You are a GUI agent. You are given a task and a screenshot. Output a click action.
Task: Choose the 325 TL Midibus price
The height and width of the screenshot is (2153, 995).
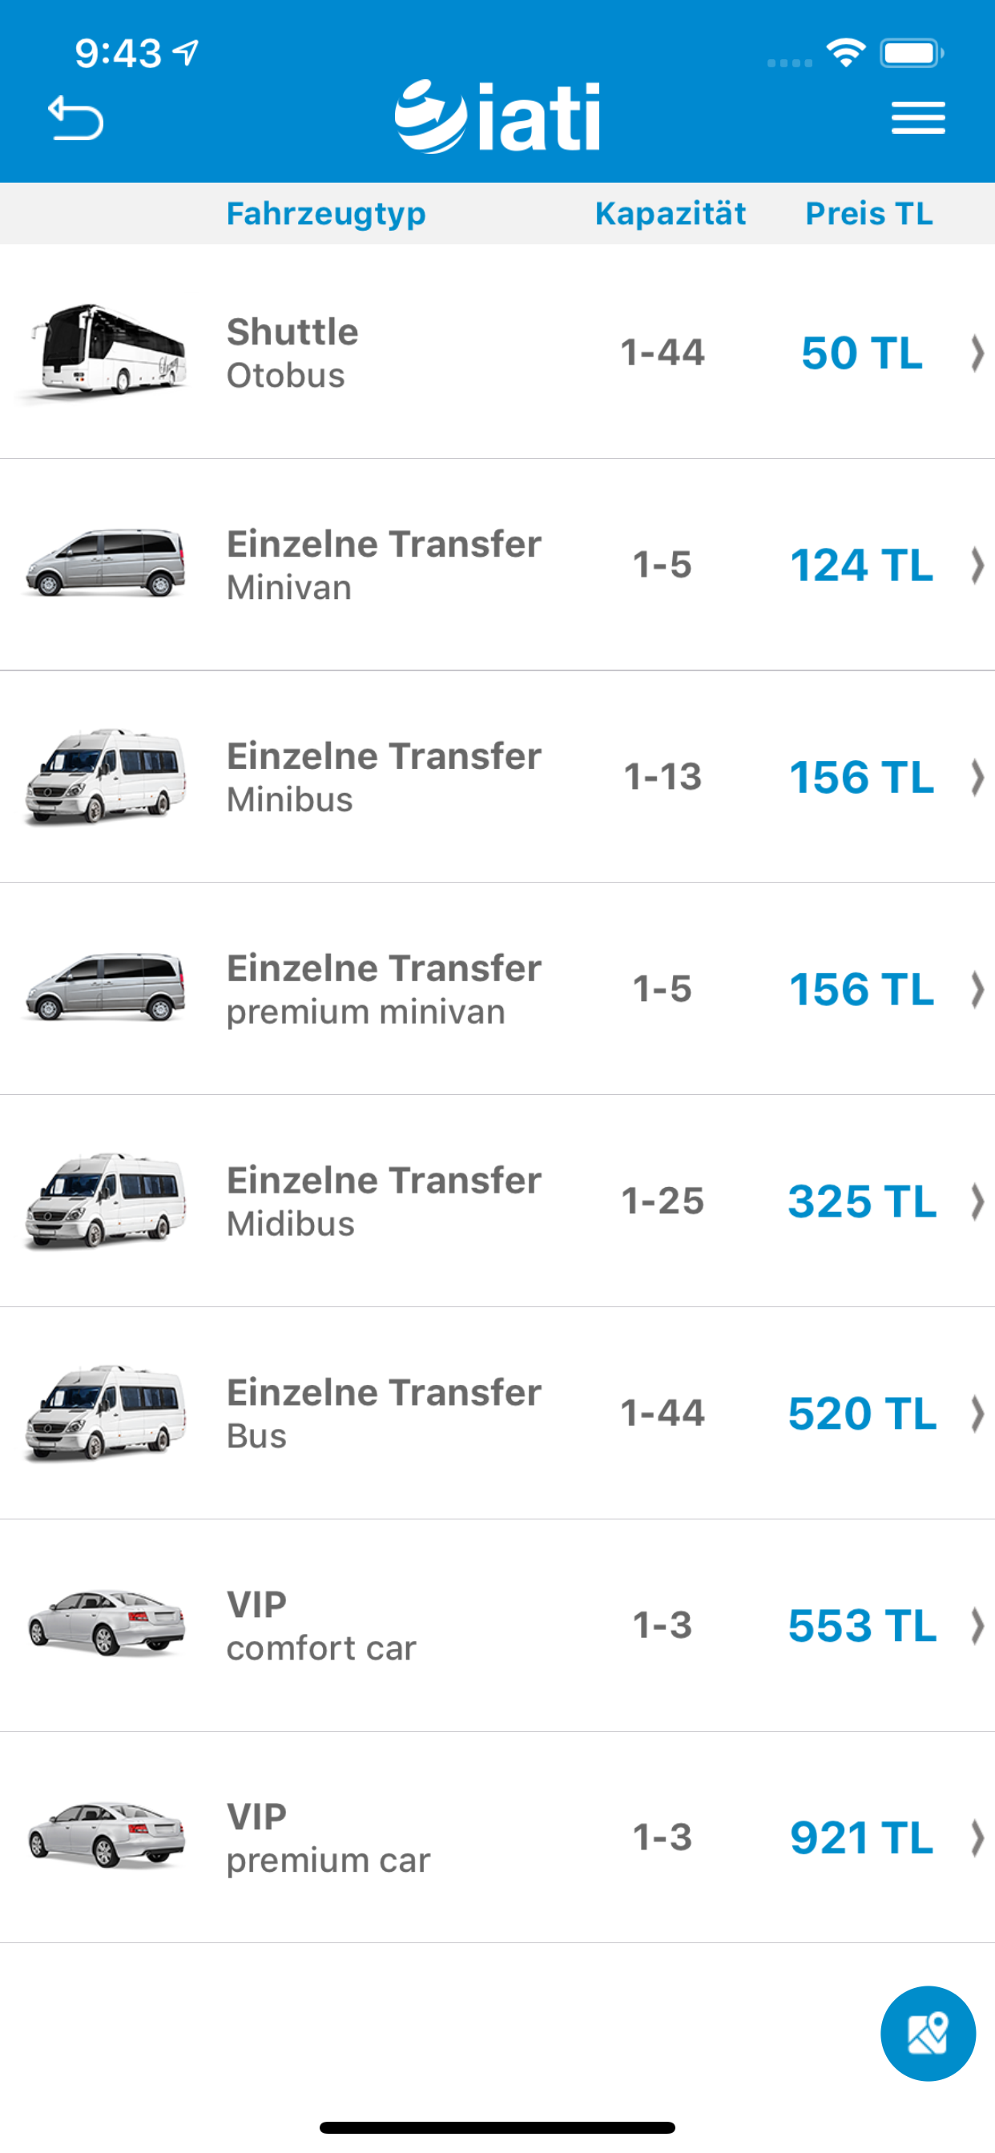tap(862, 1201)
